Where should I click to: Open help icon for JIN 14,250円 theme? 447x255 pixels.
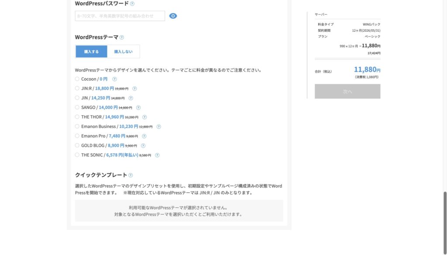tap(131, 98)
